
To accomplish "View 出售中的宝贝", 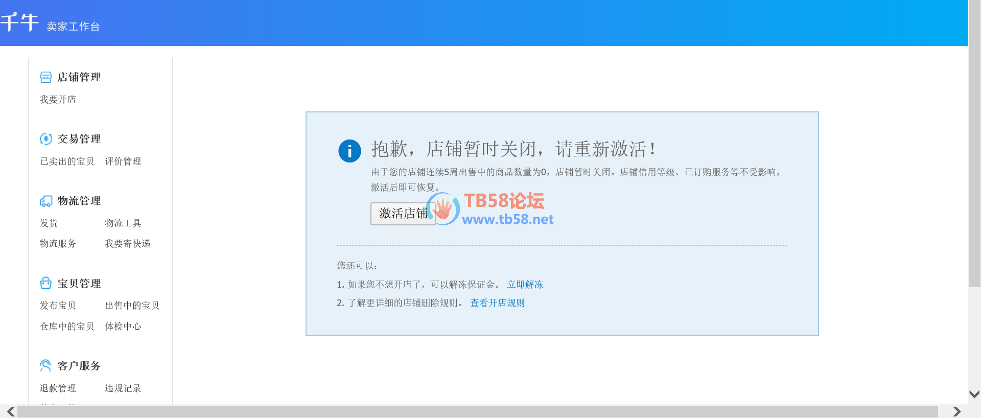I will coord(132,306).
